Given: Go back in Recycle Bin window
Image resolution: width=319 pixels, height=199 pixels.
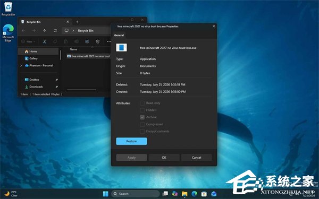Looking at the screenshot, I should [x=23, y=31].
